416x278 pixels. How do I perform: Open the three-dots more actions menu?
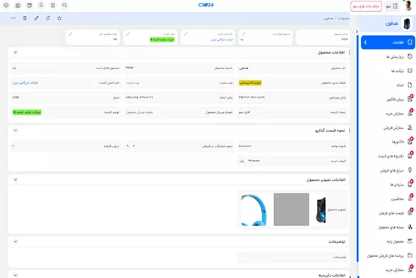pos(13,18)
